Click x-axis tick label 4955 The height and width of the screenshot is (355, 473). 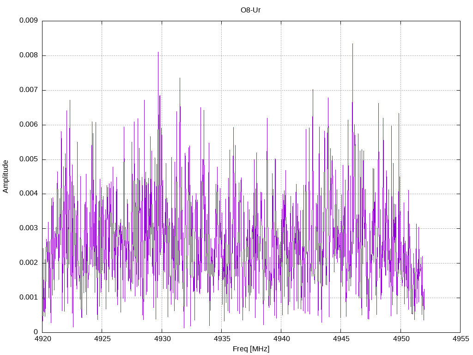[461, 339]
